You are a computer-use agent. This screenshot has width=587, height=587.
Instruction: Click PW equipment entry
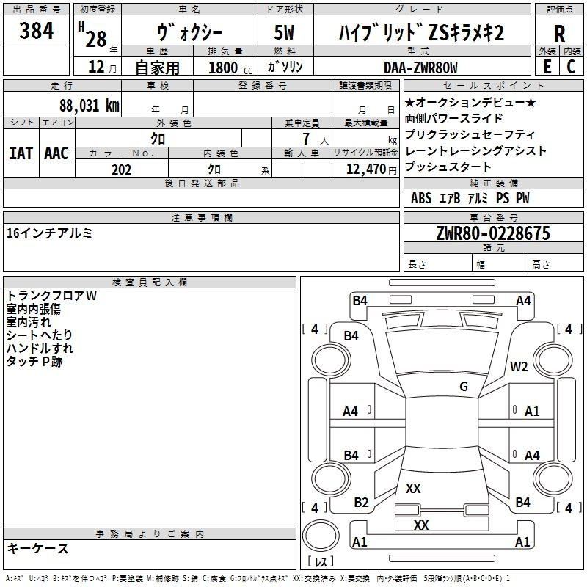click(522, 197)
